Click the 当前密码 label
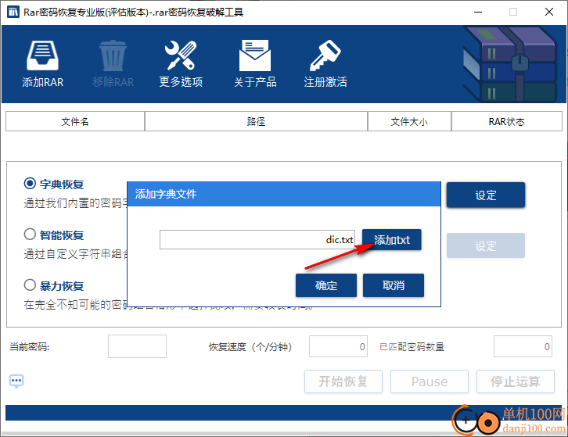Screen dimensions: 568x437 coord(30,347)
